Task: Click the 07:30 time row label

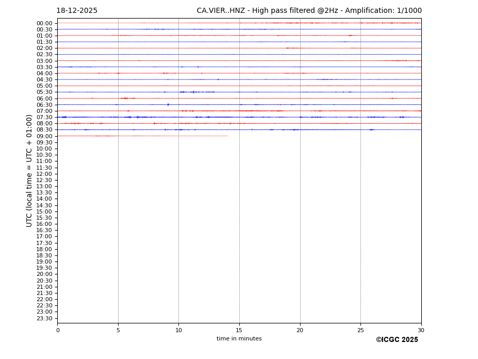Action: [x=44, y=118]
